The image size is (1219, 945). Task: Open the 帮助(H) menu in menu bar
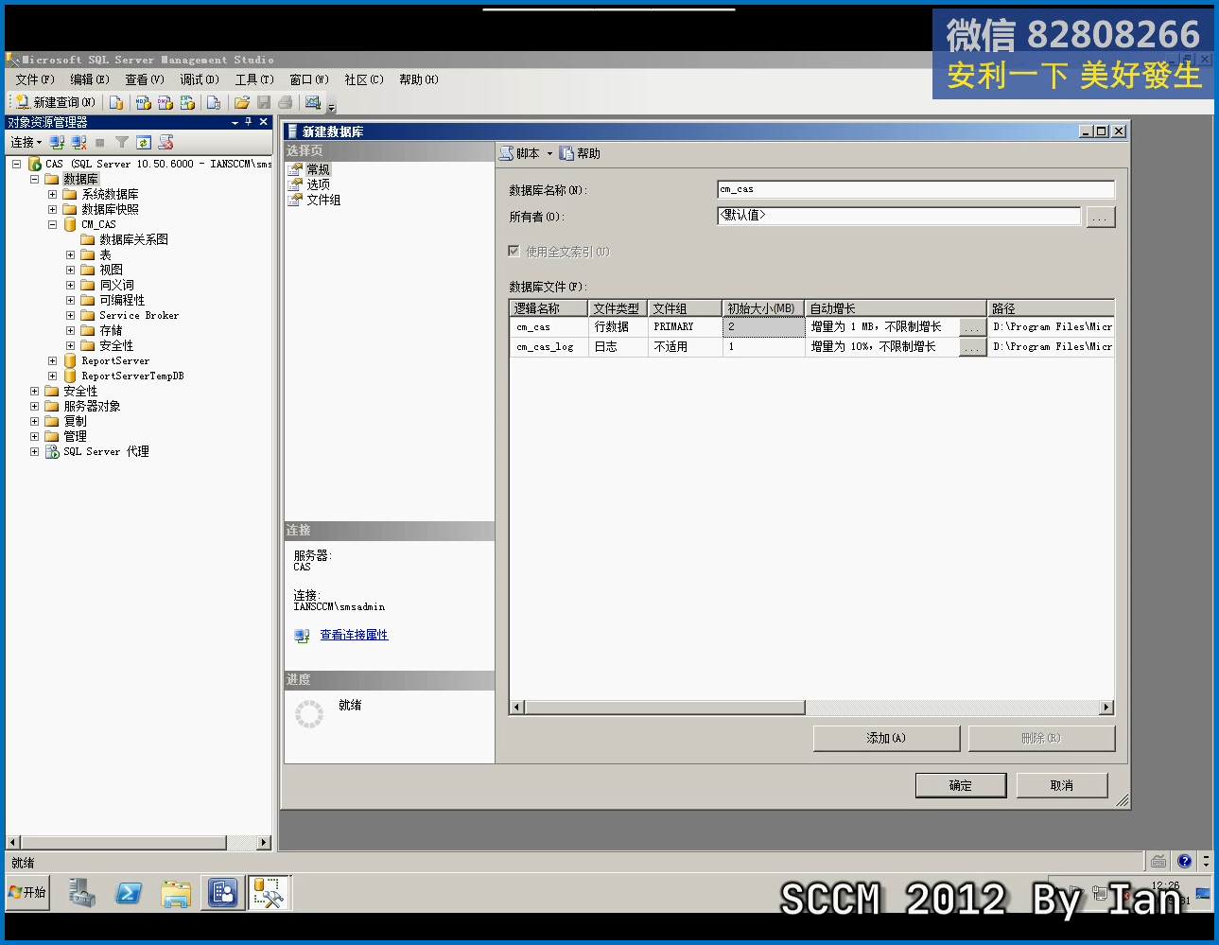pos(419,79)
